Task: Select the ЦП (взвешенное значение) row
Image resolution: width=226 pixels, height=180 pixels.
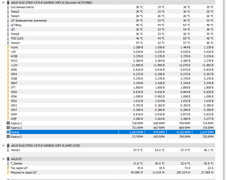Action: 113,20
